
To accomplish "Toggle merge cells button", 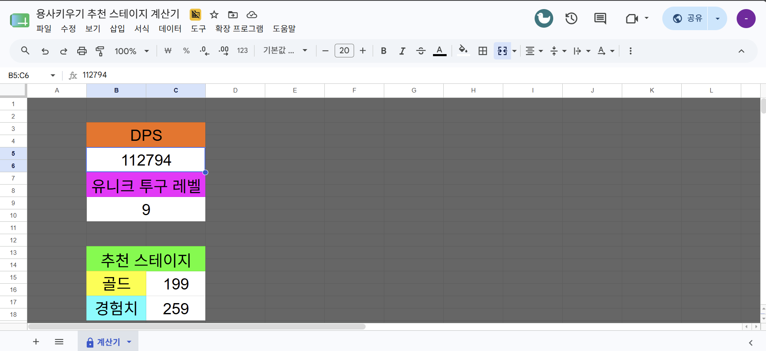I will click(x=502, y=51).
